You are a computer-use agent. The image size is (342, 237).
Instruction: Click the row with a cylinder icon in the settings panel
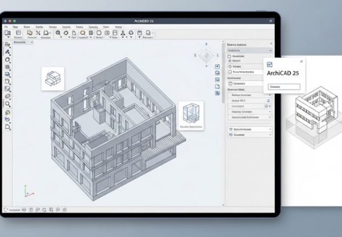click(x=245, y=83)
